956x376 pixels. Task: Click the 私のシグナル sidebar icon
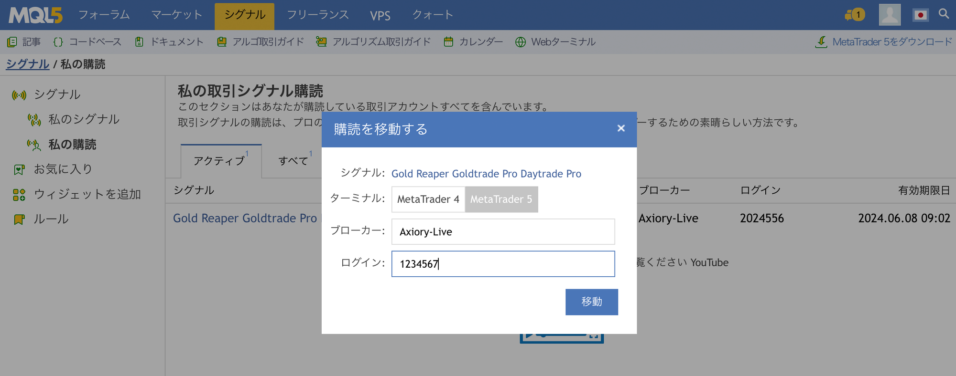pos(34,120)
